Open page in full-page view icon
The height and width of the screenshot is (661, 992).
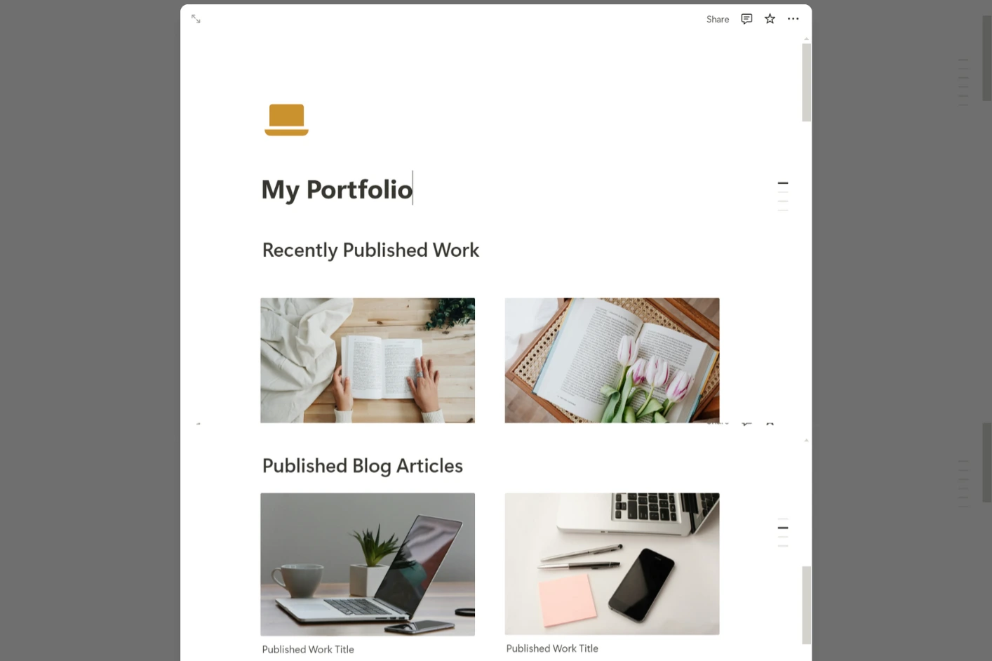click(x=196, y=19)
